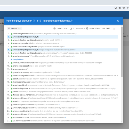Click browser bookmark star icon
The image size is (129, 129).
click(x=127, y=8)
